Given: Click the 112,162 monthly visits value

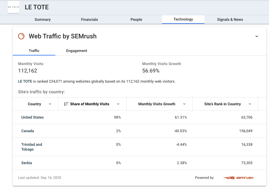Looking at the screenshot, I should coord(28,71).
